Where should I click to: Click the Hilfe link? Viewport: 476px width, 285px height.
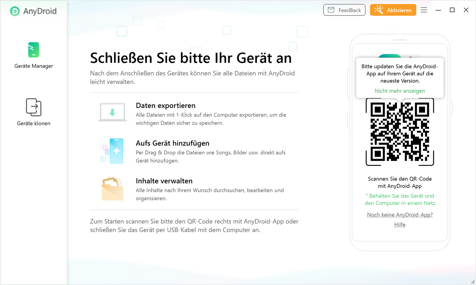400,224
